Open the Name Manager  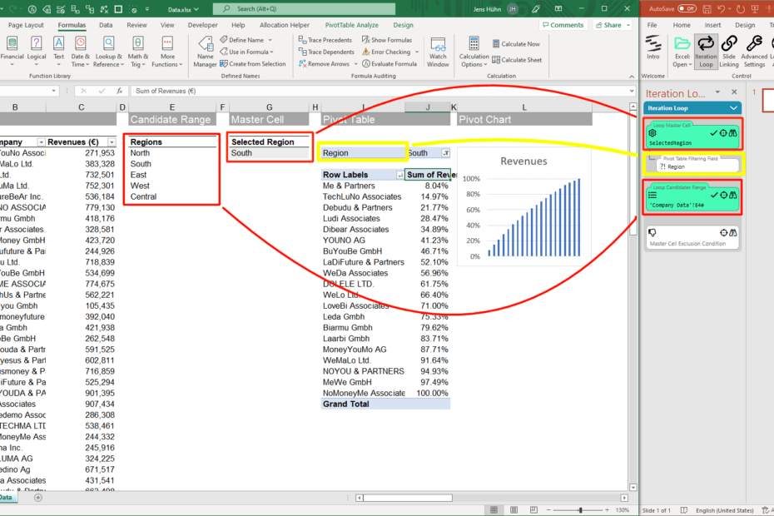[x=205, y=52]
